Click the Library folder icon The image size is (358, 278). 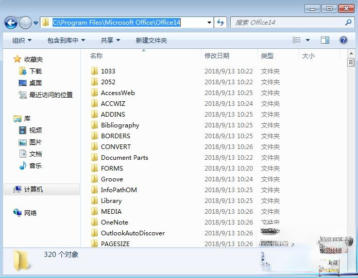94,200
